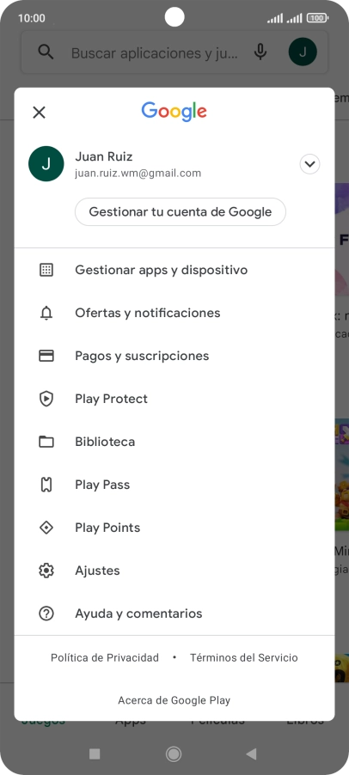Tap the Gestionar tu cuenta de Google button
This screenshot has height=775, width=349.
pos(181,212)
